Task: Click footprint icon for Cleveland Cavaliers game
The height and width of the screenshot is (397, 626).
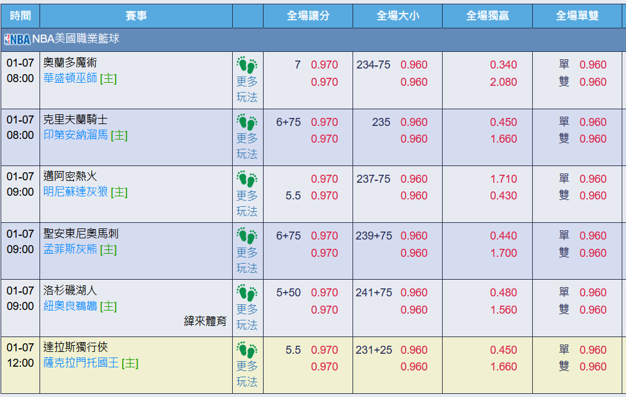Action: coord(247,122)
